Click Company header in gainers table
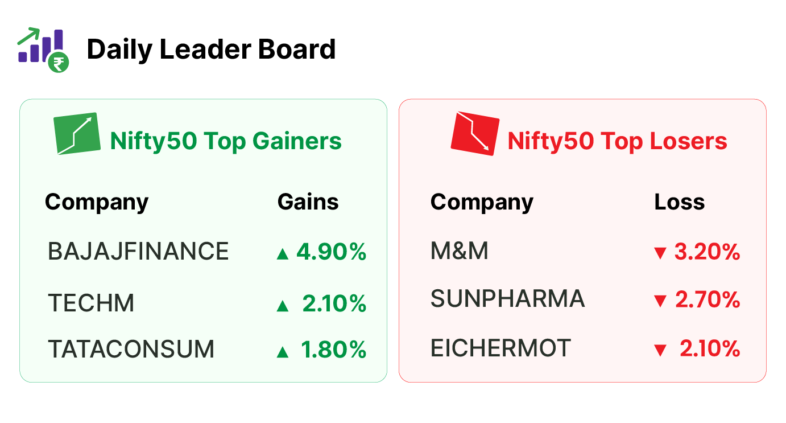This screenshot has width=786, height=423. 97,203
